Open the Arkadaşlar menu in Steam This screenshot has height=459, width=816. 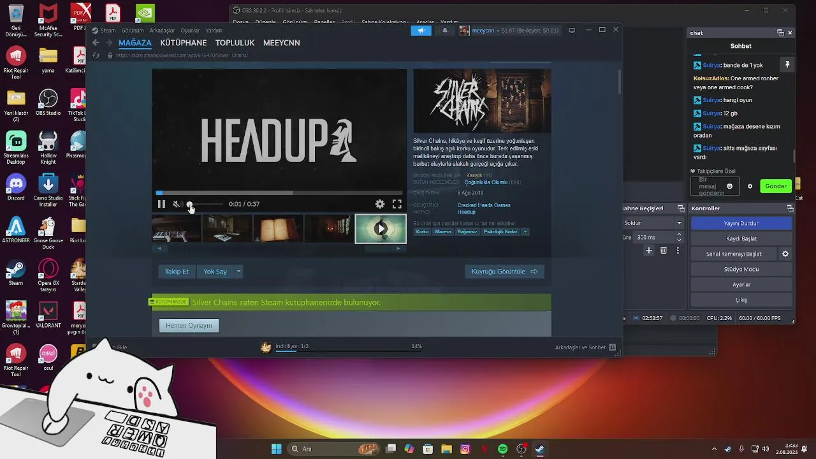pos(162,30)
